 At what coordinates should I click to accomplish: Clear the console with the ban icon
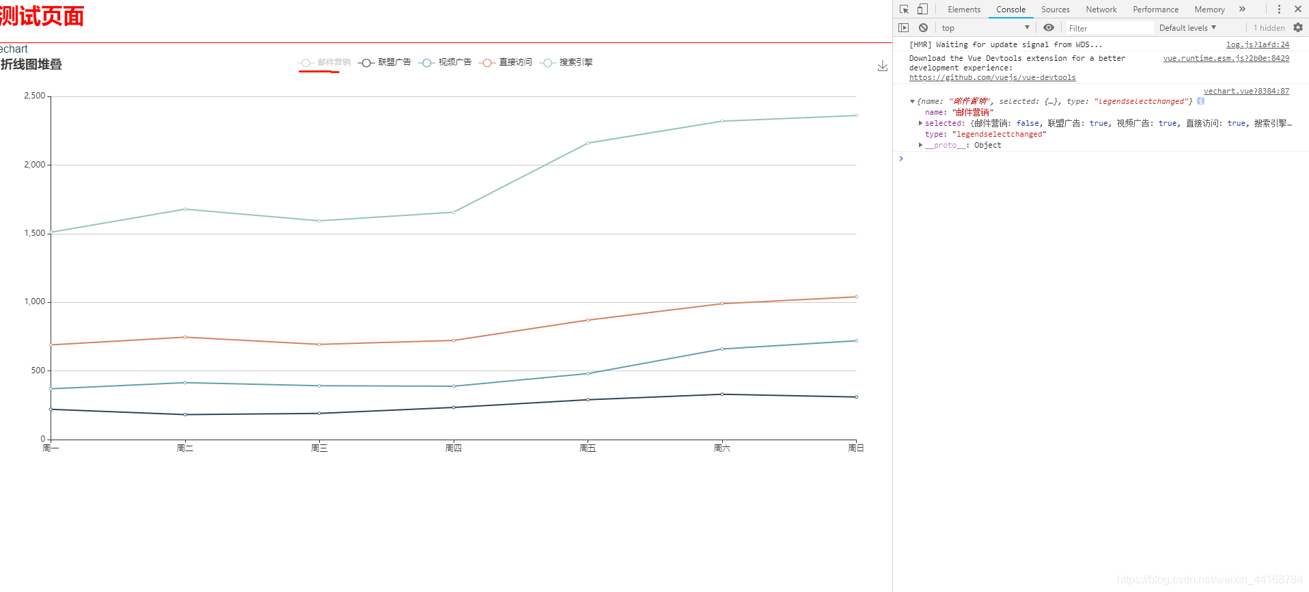click(923, 28)
